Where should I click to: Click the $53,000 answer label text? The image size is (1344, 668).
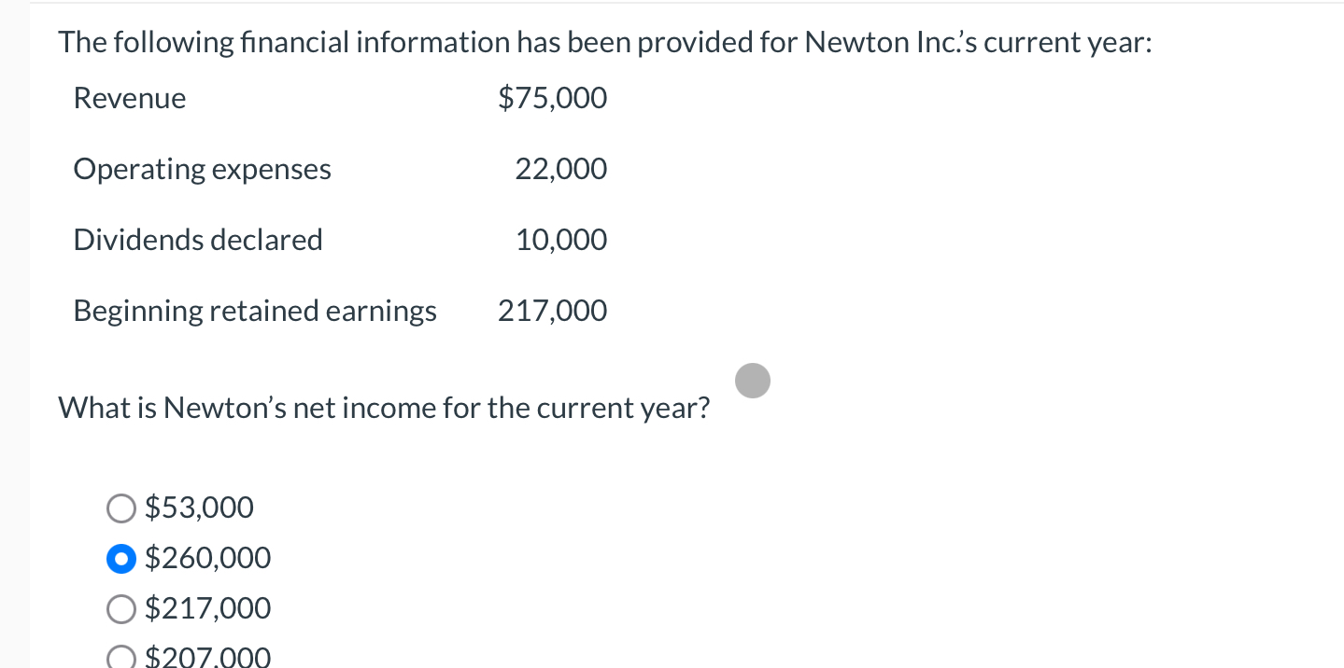pyautogui.click(x=198, y=508)
